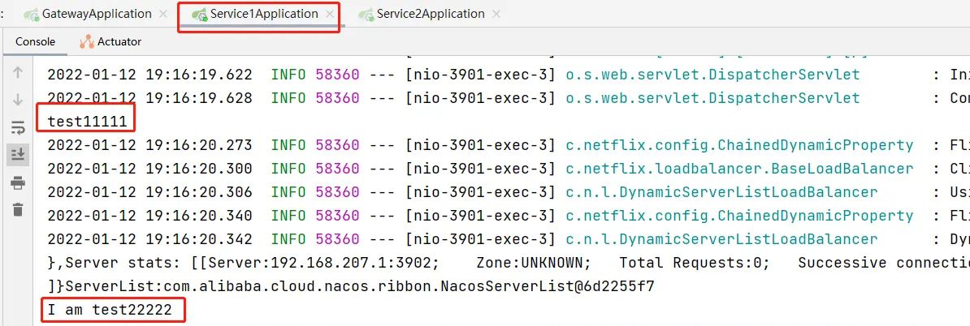970x326 pixels.
Task: Switch to the GatewayApplication run tab
Action: coord(97,14)
